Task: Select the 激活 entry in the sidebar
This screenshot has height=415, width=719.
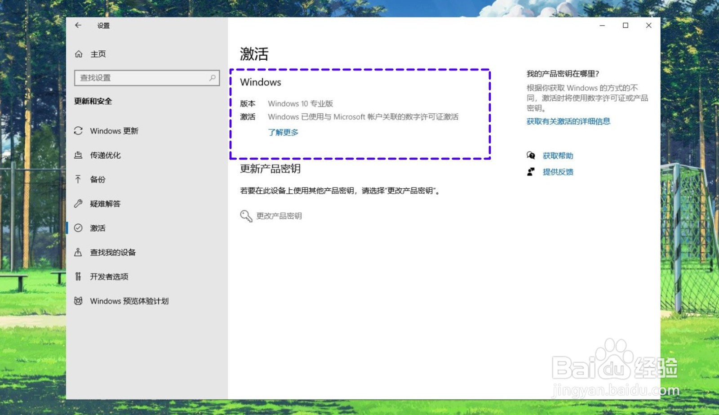Action: point(98,228)
